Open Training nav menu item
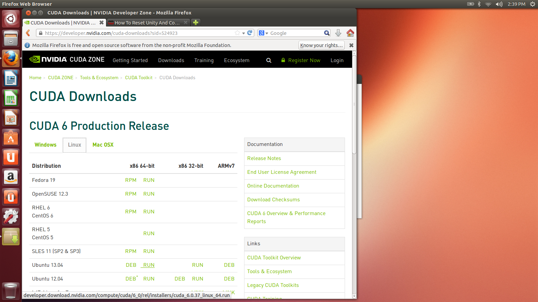Image resolution: width=538 pixels, height=302 pixels. [204, 60]
